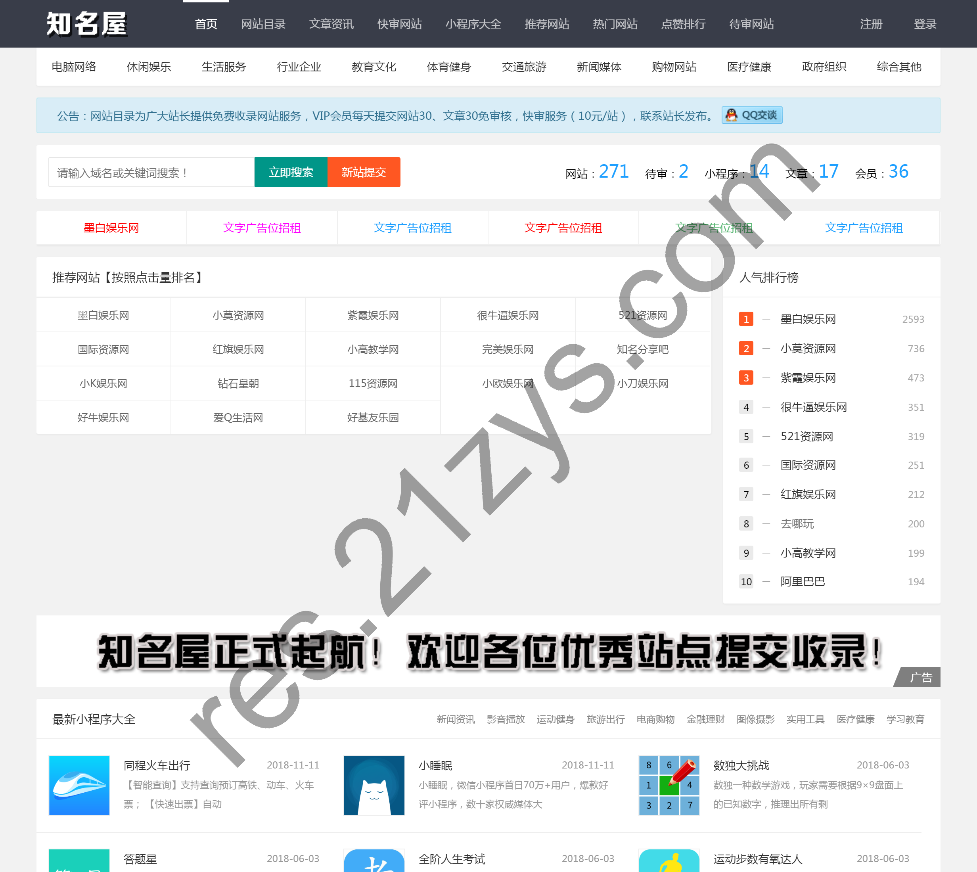Open 阿里巴巴 in the popularity ranking
This screenshot has width=977, height=872.
click(803, 582)
